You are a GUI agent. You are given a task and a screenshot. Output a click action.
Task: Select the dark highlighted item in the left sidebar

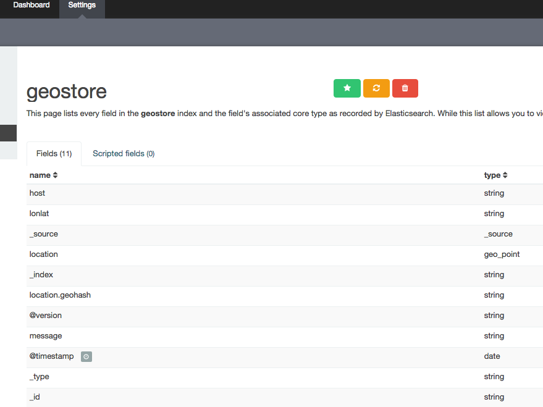click(8, 133)
